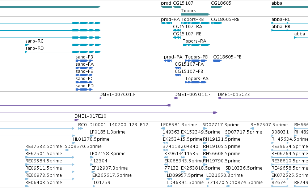The height and width of the screenshot is (188, 308).
Task: Select EST RE06403.5prime
Action: [x=27, y=187]
